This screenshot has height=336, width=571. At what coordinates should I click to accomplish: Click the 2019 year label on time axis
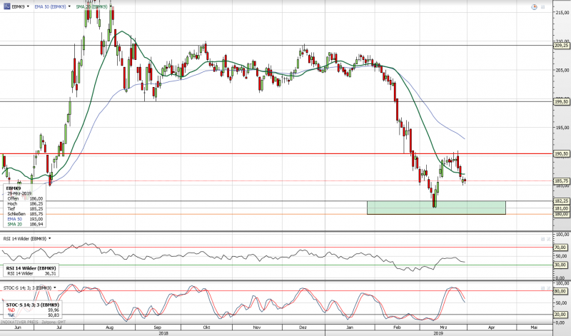click(x=437, y=332)
